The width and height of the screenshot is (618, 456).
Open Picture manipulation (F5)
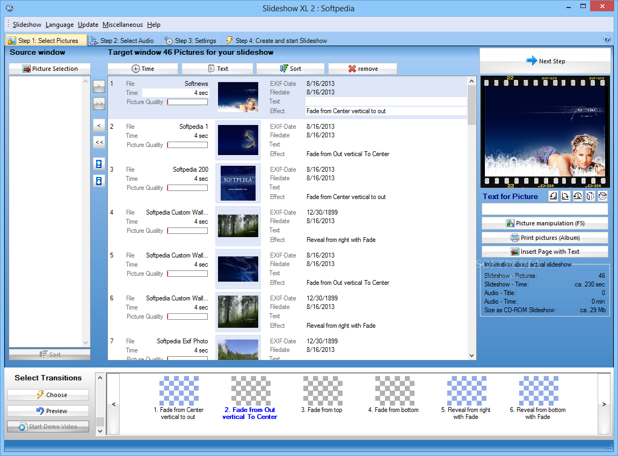tap(544, 223)
